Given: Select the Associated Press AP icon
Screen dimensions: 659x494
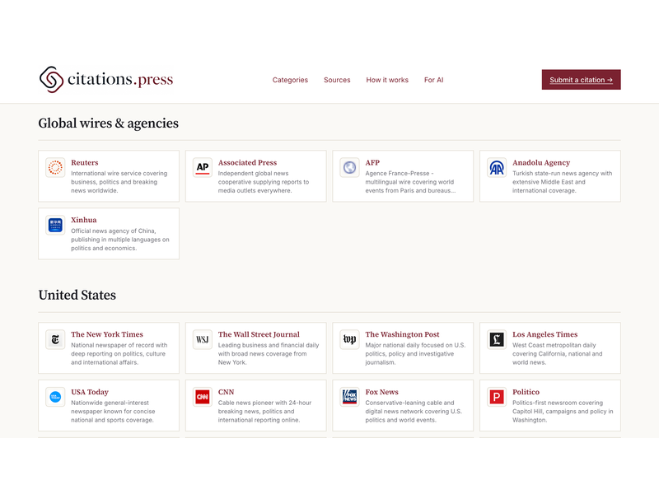Looking at the screenshot, I should click(x=202, y=167).
